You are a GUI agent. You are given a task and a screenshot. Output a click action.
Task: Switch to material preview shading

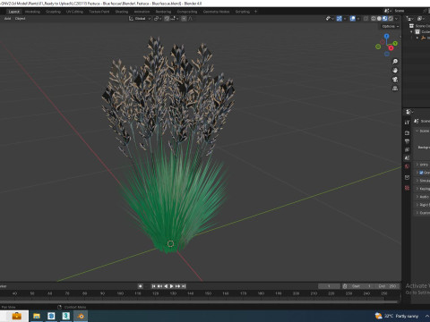[x=385, y=19]
